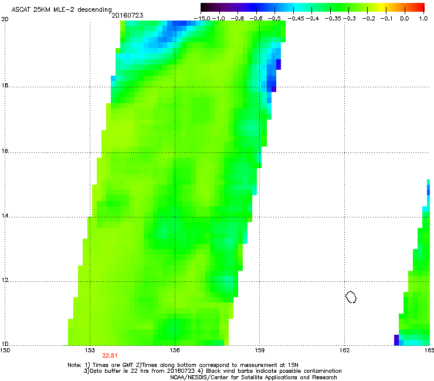Image resolution: width=434 pixels, height=381 pixels.
Task: Click the colorbar label -0.45
Action: click(x=296, y=19)
